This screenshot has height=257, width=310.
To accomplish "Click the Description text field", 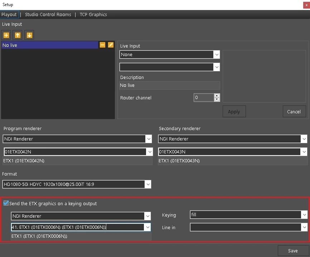I will (169, 85).
